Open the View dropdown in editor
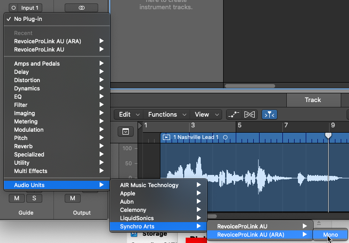Image resolution: width=349 pixels, height=243 pixels. click(x=206, y=115)
